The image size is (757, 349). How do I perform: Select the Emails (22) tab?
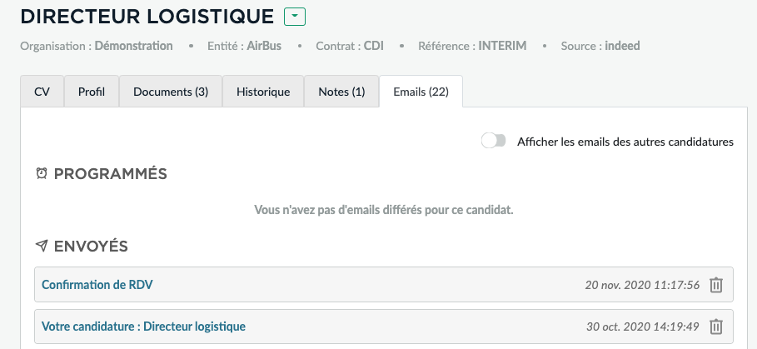(x=421, y=92)
